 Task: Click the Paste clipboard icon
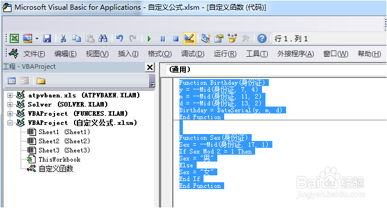point(90,38)
